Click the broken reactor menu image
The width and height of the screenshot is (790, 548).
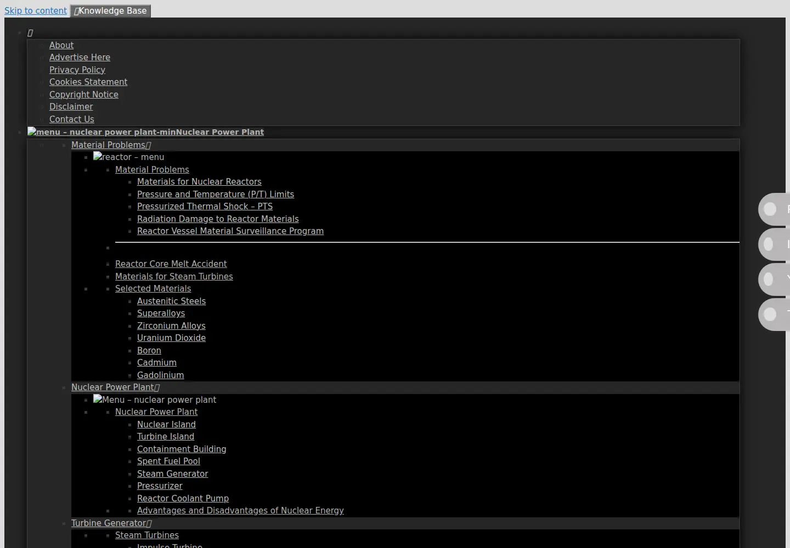129,157
